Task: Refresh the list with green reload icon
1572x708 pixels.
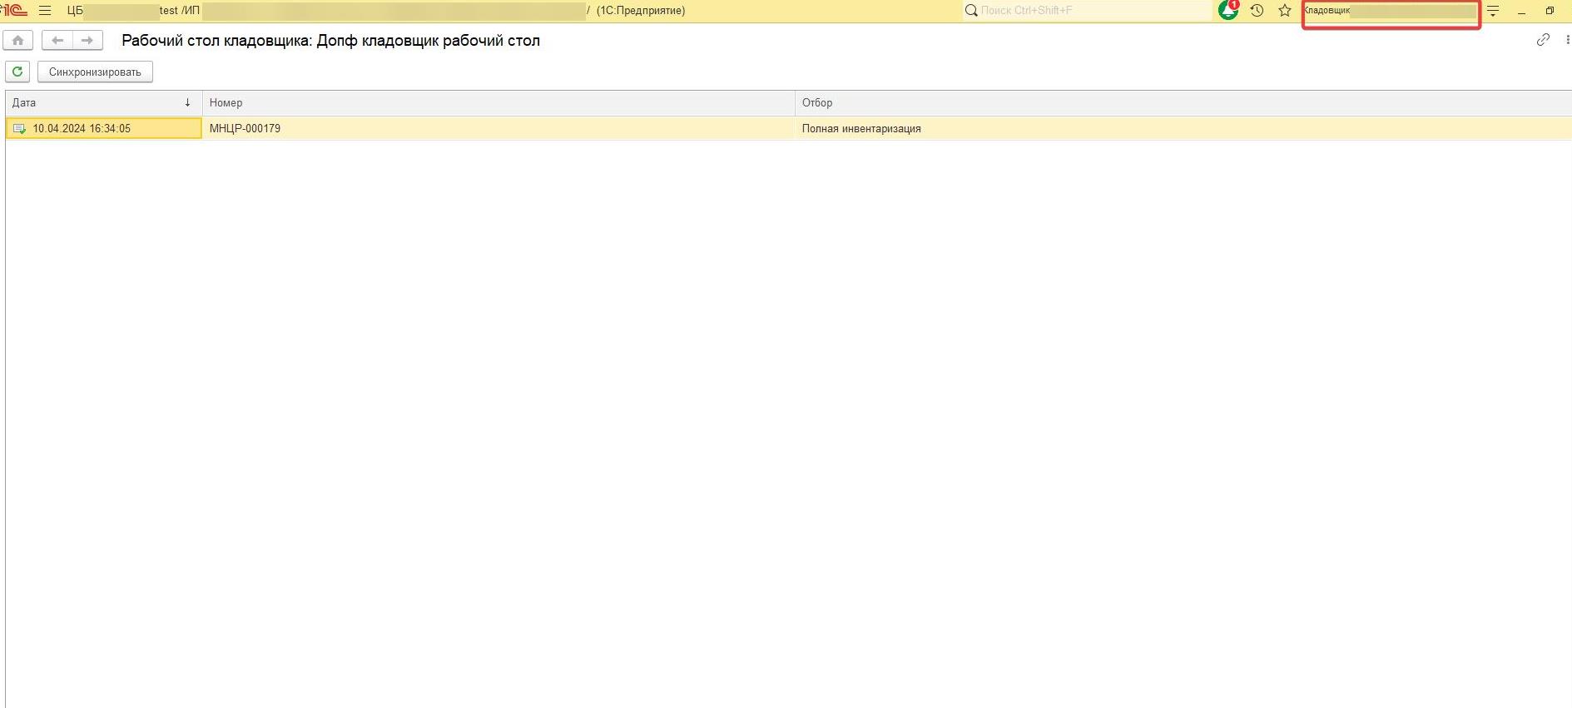Action: 17,72
